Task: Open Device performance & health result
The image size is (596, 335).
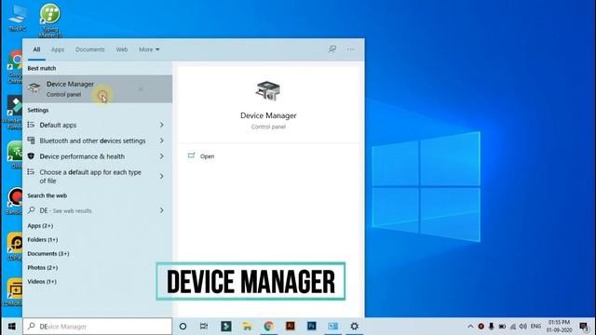Action: (97, 156)
